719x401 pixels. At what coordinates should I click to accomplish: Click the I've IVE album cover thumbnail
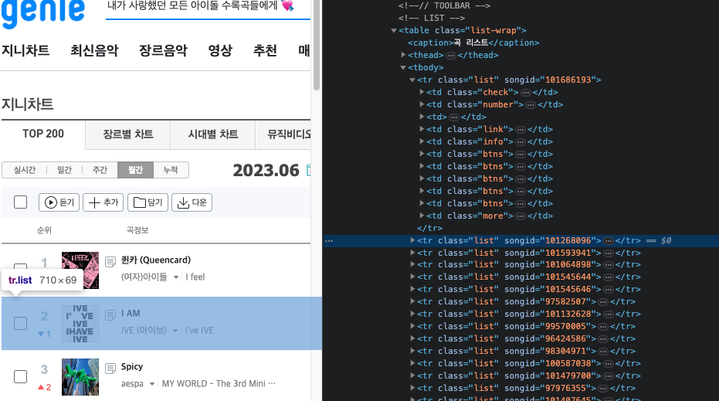pos(80,324)
